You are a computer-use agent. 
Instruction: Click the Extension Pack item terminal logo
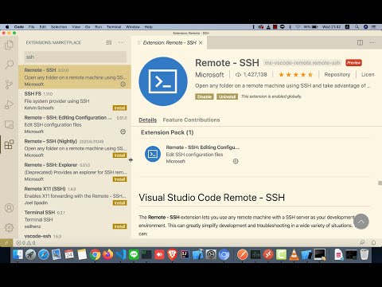[x=153, y=154]
